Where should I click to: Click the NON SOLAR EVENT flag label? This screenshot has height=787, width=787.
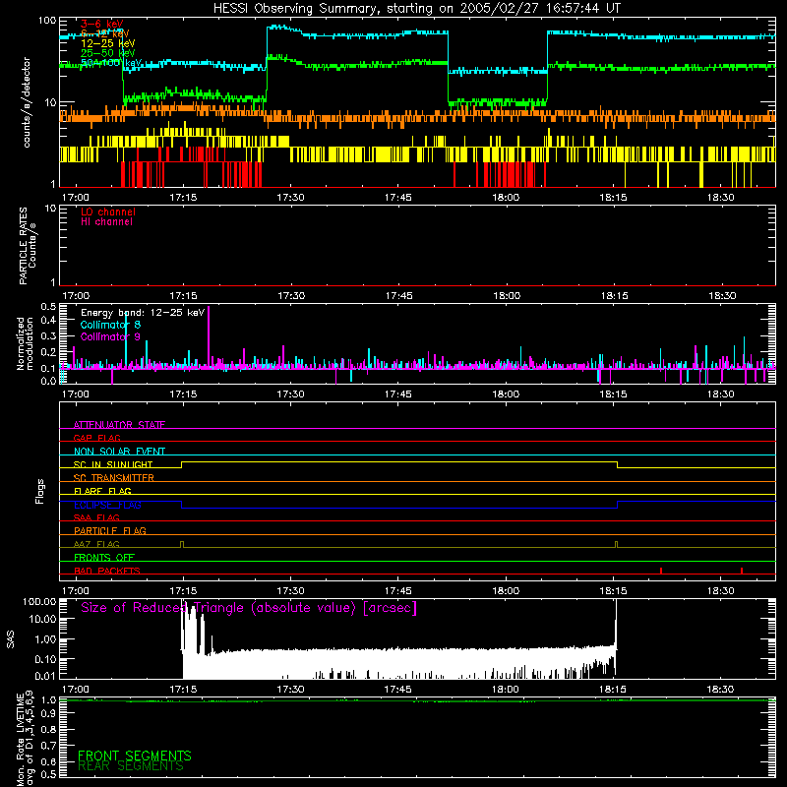119,452
